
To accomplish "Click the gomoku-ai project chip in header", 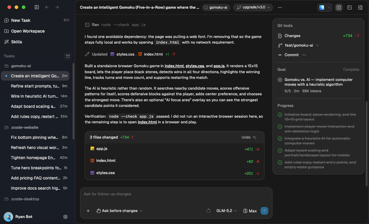I will (216, 7).
